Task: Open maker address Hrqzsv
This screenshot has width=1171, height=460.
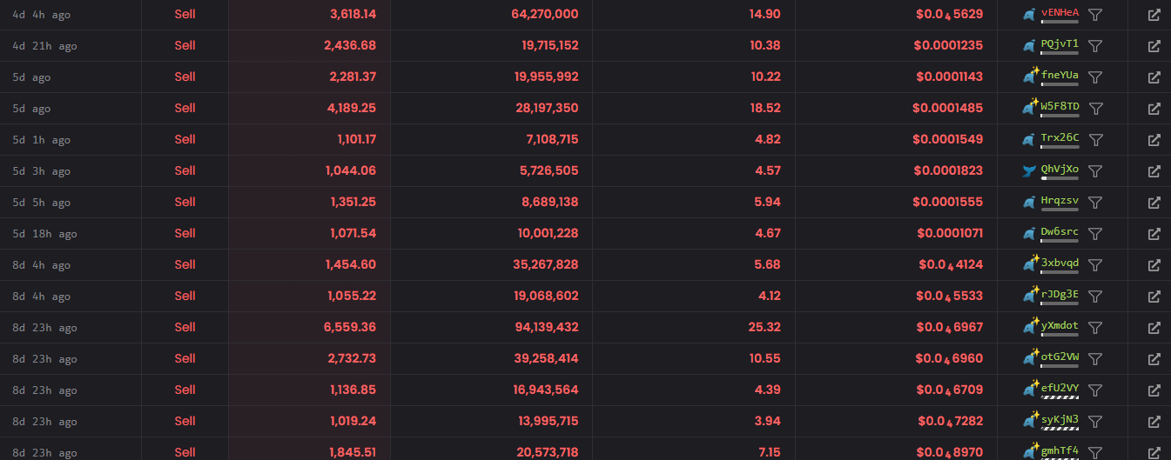Action: (x=1060, y=200)
